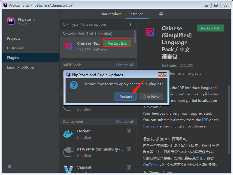The image size is (233, 175).
Task: Click the Deployment section header
Action: pos(73,122)
